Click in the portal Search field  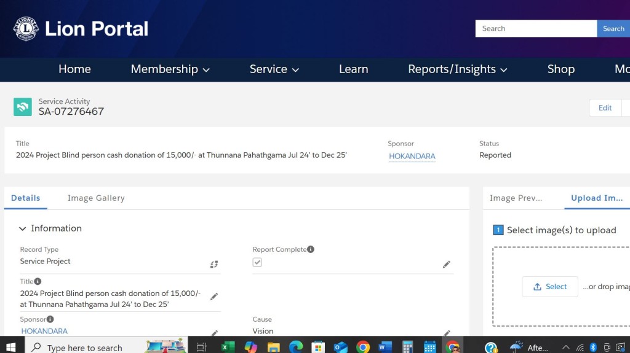pyautogui.click(x=536, y=28)
